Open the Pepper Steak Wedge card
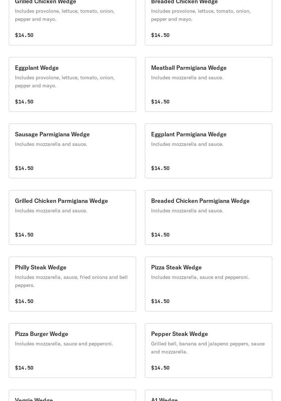This screenshot has width=281, height=401. coord(208,351)
